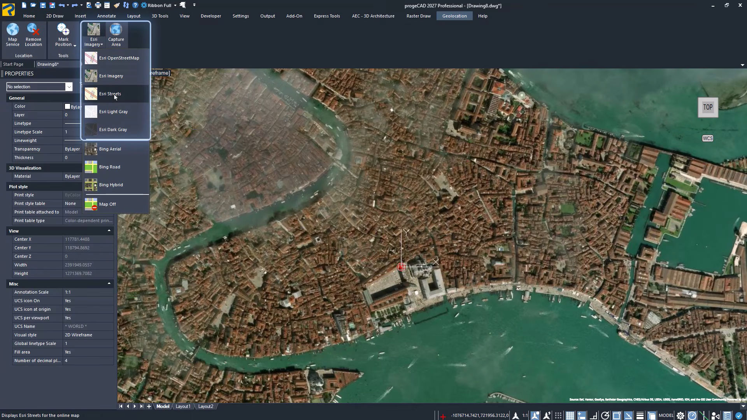The height and width of the screenshot is (420, 747).
Task: Click the Print printer icon
Action: point(98,5)
